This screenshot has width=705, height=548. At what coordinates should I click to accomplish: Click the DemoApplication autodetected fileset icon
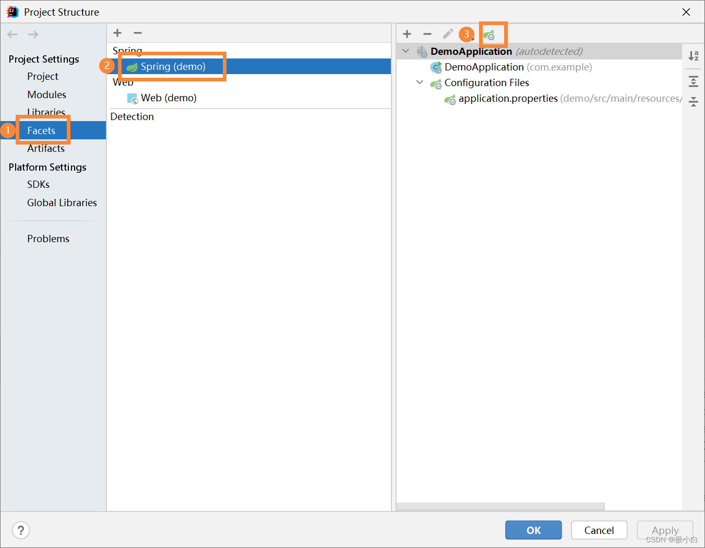pos(422,52)
